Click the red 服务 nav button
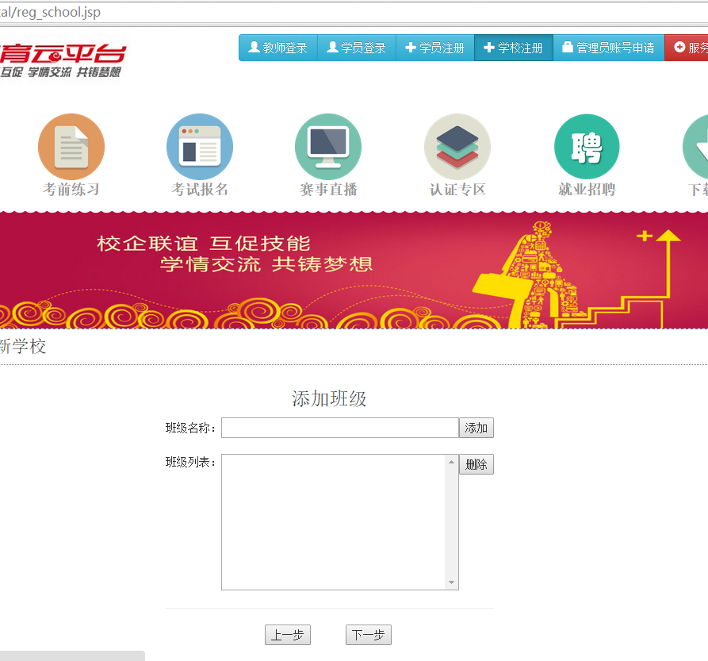 (x=688, y=48)
